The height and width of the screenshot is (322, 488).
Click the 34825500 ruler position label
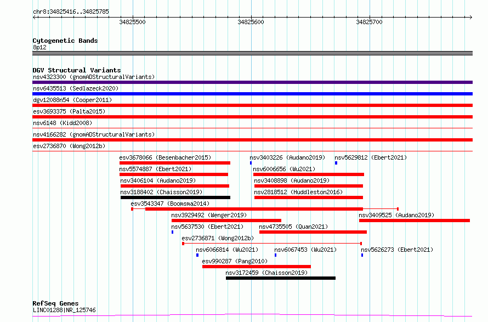pyautogui.click(x=132, y=22)
